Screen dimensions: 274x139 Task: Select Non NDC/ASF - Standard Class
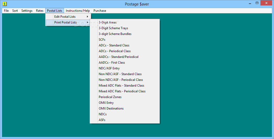(x=125, y=74)
